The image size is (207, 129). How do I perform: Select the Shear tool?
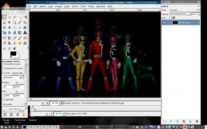pyautogui.click(x=9, y=32)
